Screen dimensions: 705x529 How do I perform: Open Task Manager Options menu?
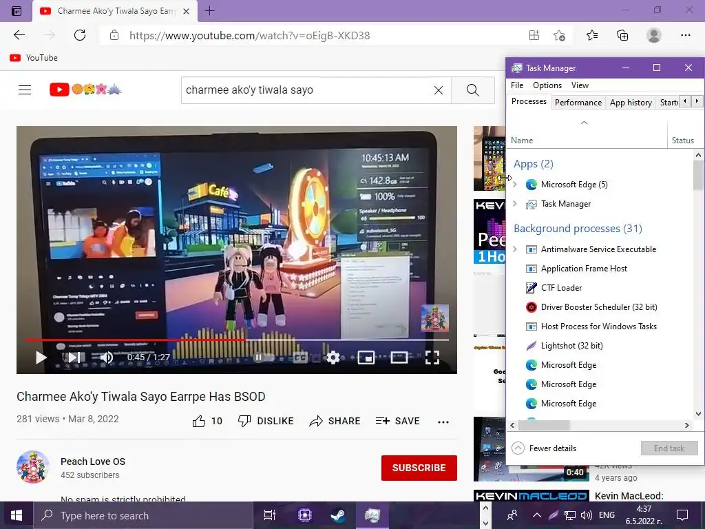[547, 85]
